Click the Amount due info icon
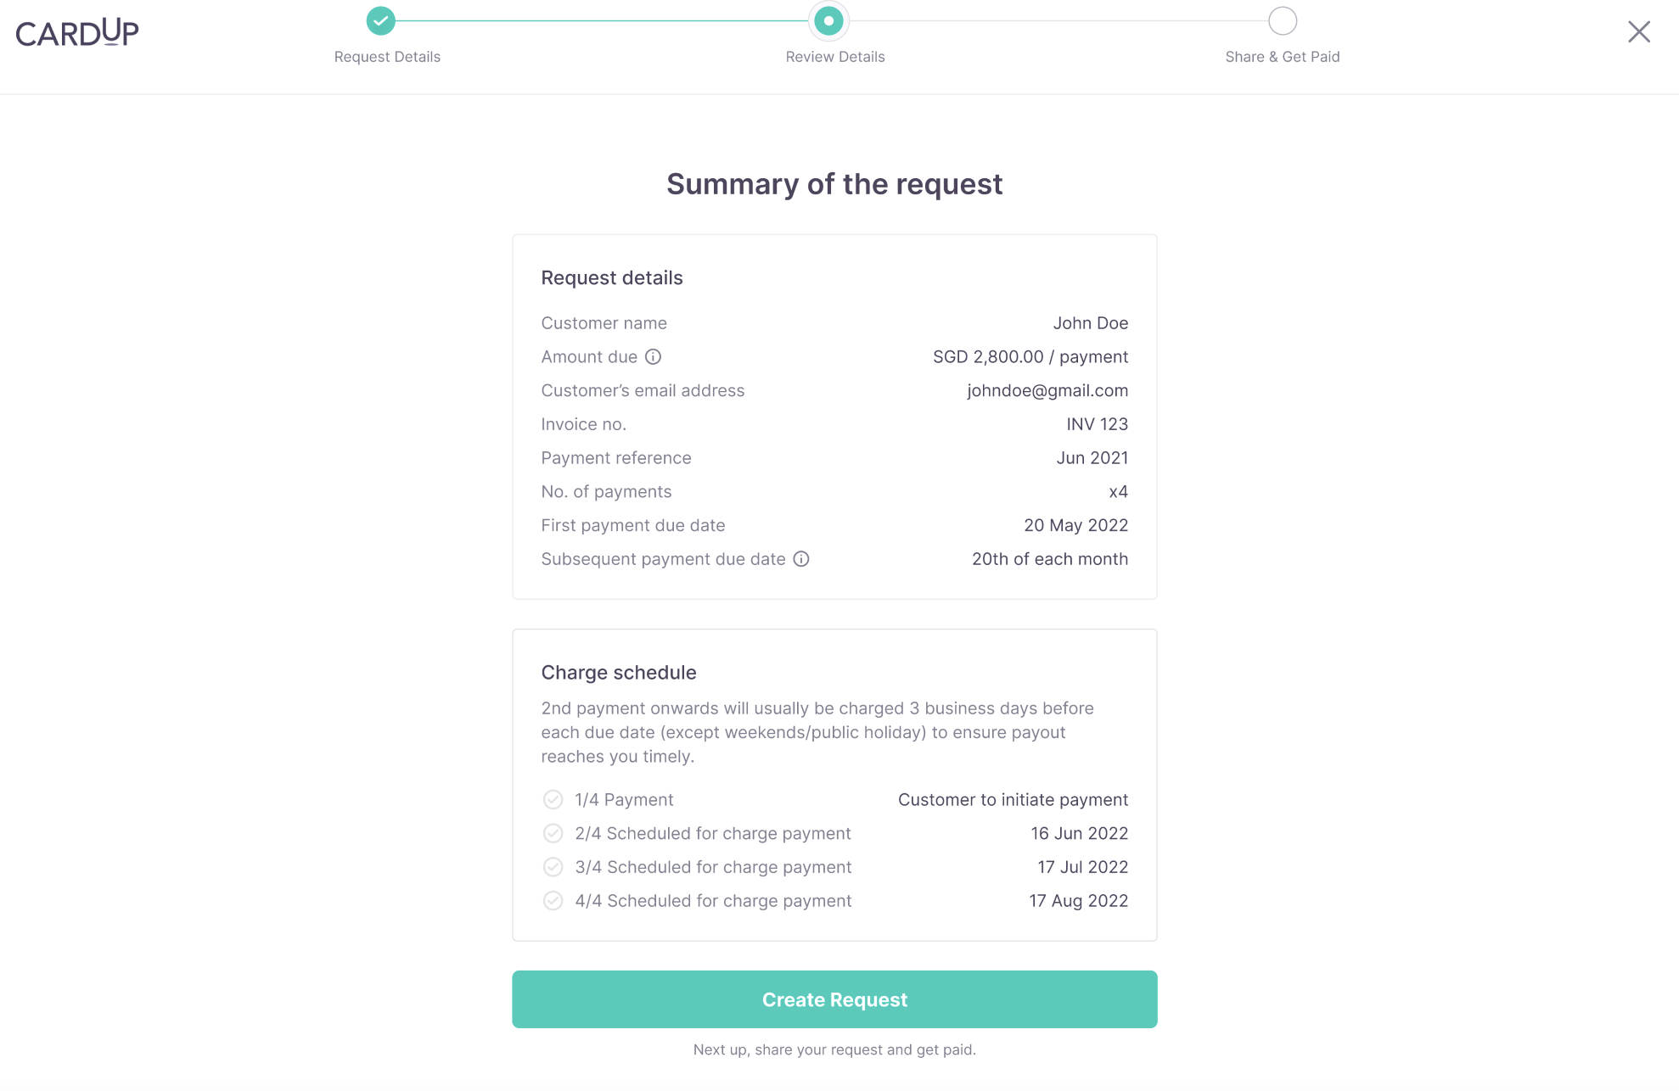Screen dimensions: 1679x1091 coord(653,357)
